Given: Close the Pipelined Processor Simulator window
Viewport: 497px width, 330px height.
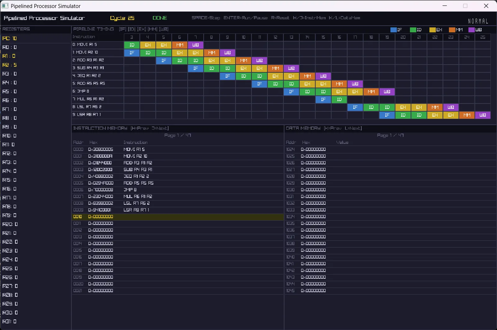Looking at the screenshot, I should point(486,6).
